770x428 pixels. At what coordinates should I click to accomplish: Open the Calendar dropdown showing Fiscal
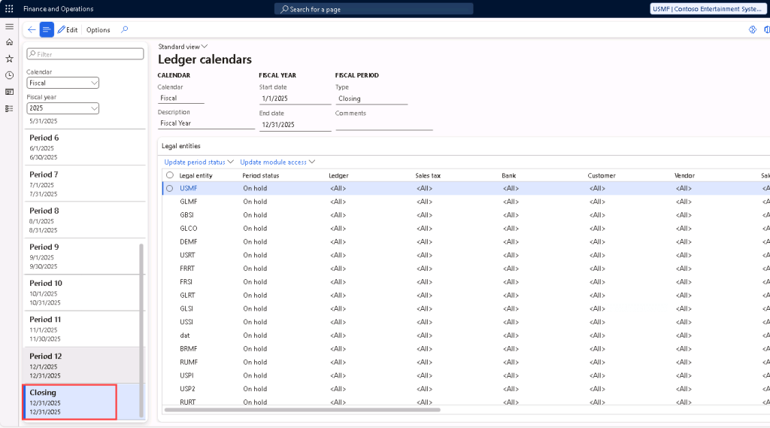(63, 83)
